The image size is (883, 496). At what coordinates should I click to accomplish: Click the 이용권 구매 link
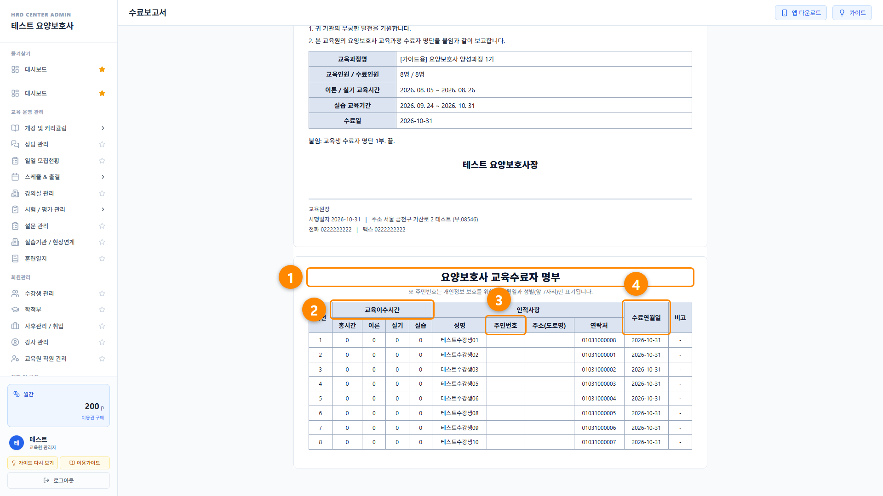coord(93,417)
